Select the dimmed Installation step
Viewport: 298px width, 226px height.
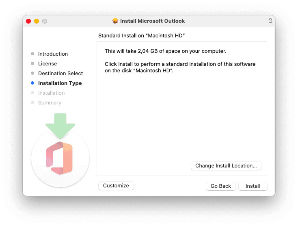[51, 93]
